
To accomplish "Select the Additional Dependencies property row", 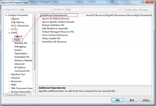I will (x=95, y=15).
